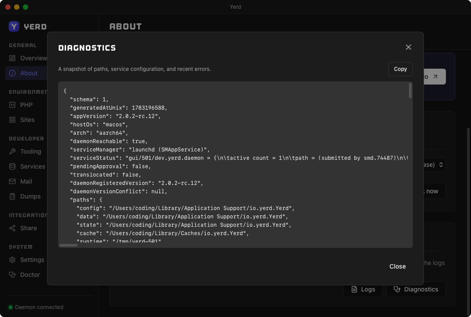Click the "hostOs": "macos" line
The width and height of the screenshot is (471, 317).
click(99, 125)
